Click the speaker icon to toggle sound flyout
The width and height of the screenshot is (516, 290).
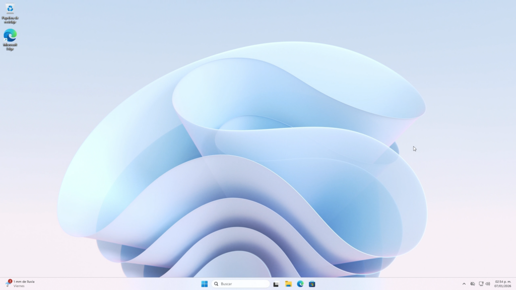point(488,283)
